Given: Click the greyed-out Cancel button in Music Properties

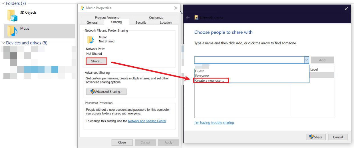Looking at the screenshot, I should [x=145, y=142].
